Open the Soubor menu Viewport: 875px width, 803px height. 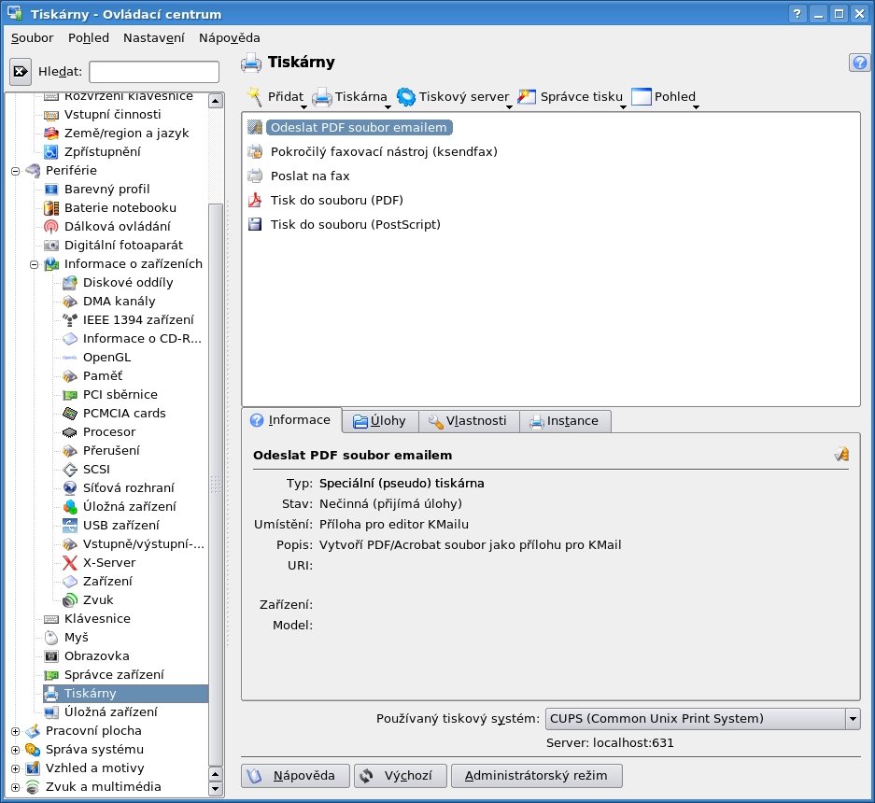pos(33,38)
